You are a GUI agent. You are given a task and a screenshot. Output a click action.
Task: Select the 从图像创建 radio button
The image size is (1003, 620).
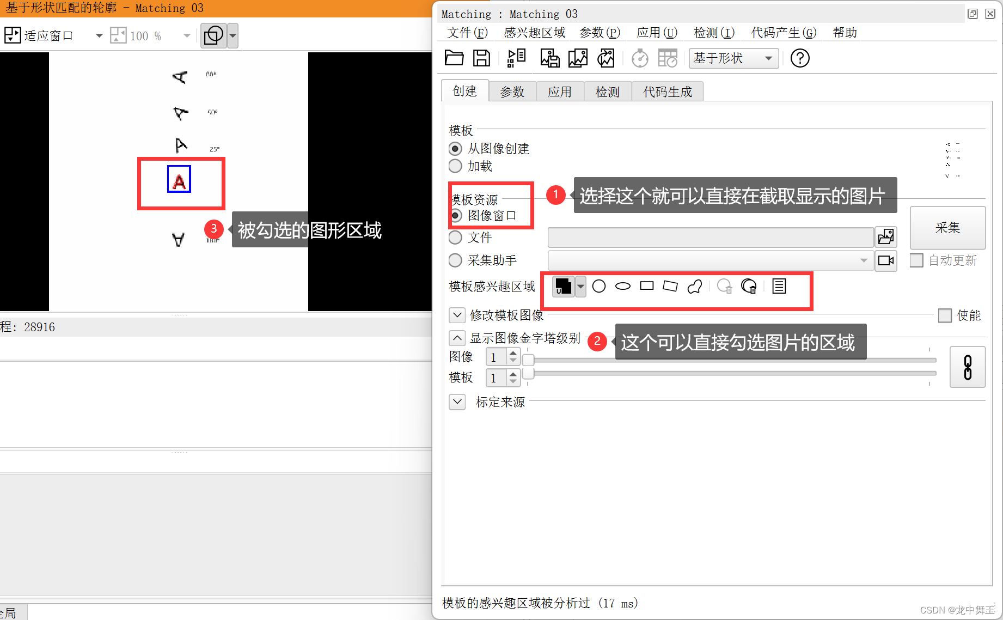[455, 149]
